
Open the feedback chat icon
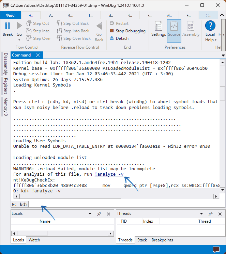coord(216,250)
